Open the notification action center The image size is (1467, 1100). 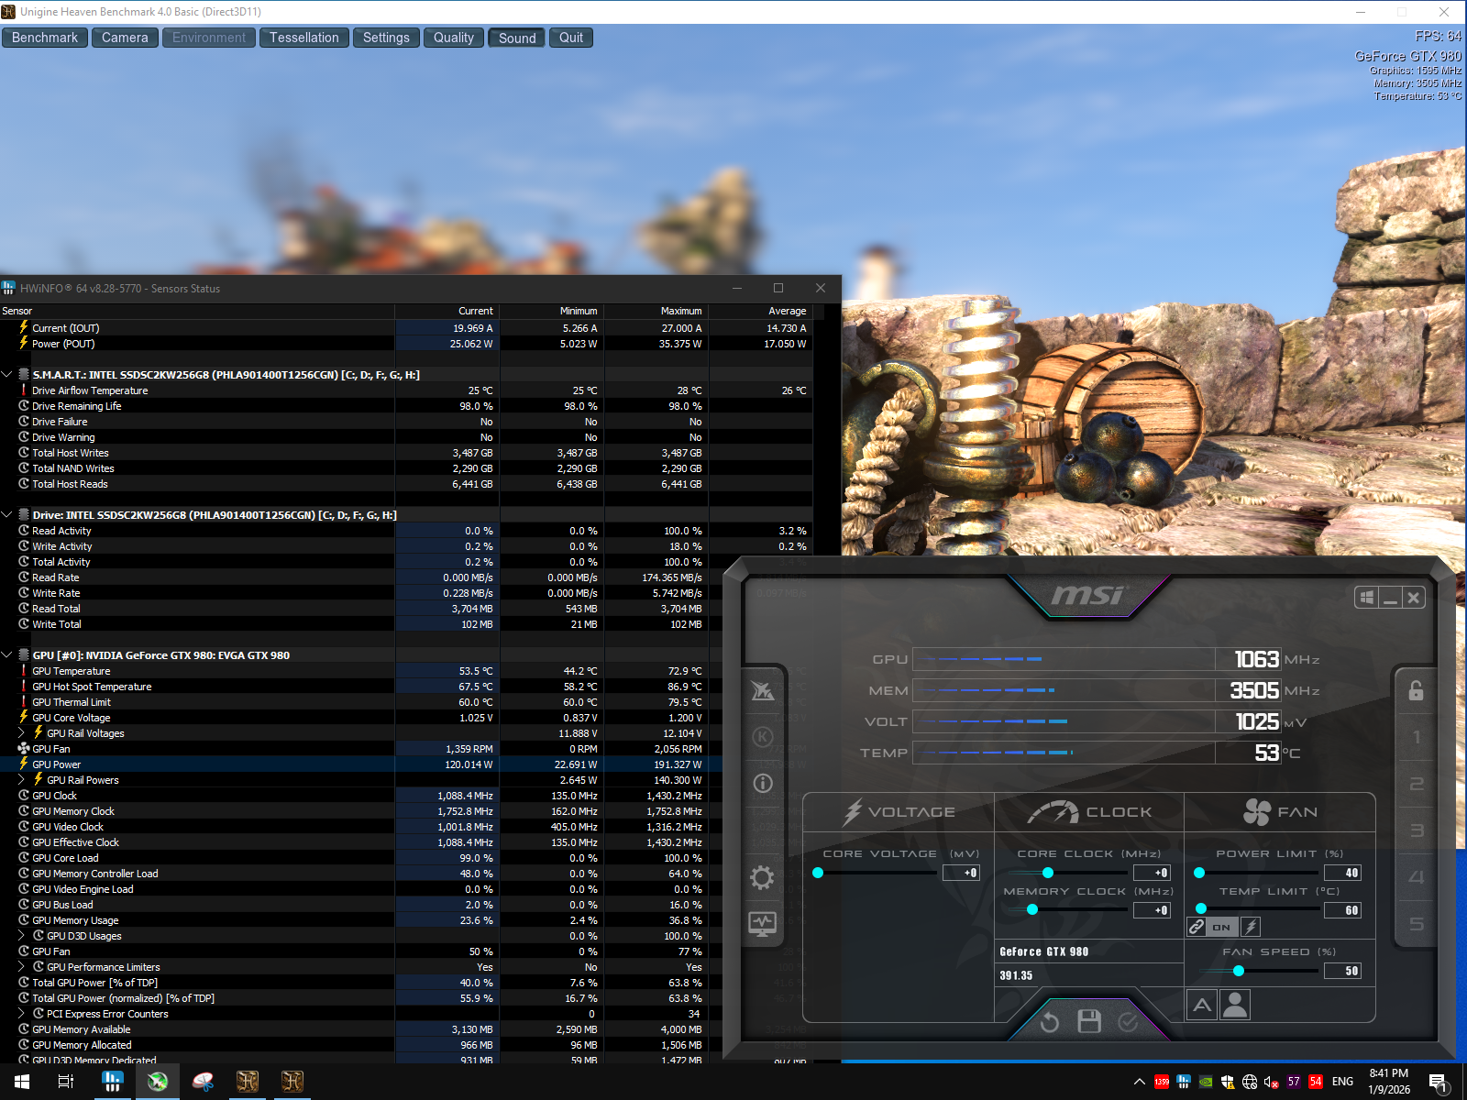(x=1439, y=1083)
